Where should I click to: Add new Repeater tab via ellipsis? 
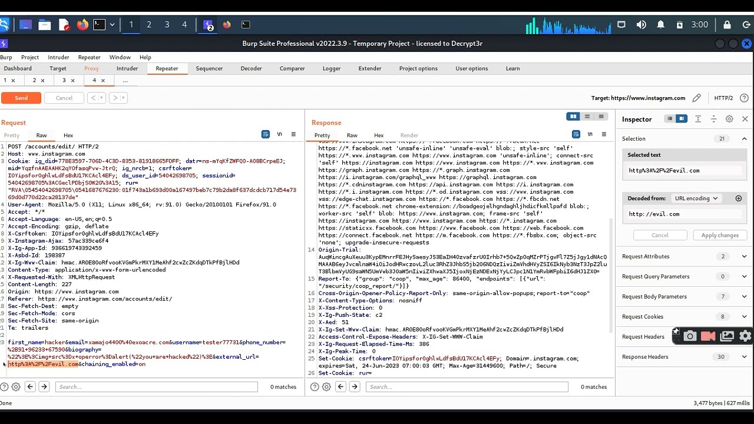(125, 81)
